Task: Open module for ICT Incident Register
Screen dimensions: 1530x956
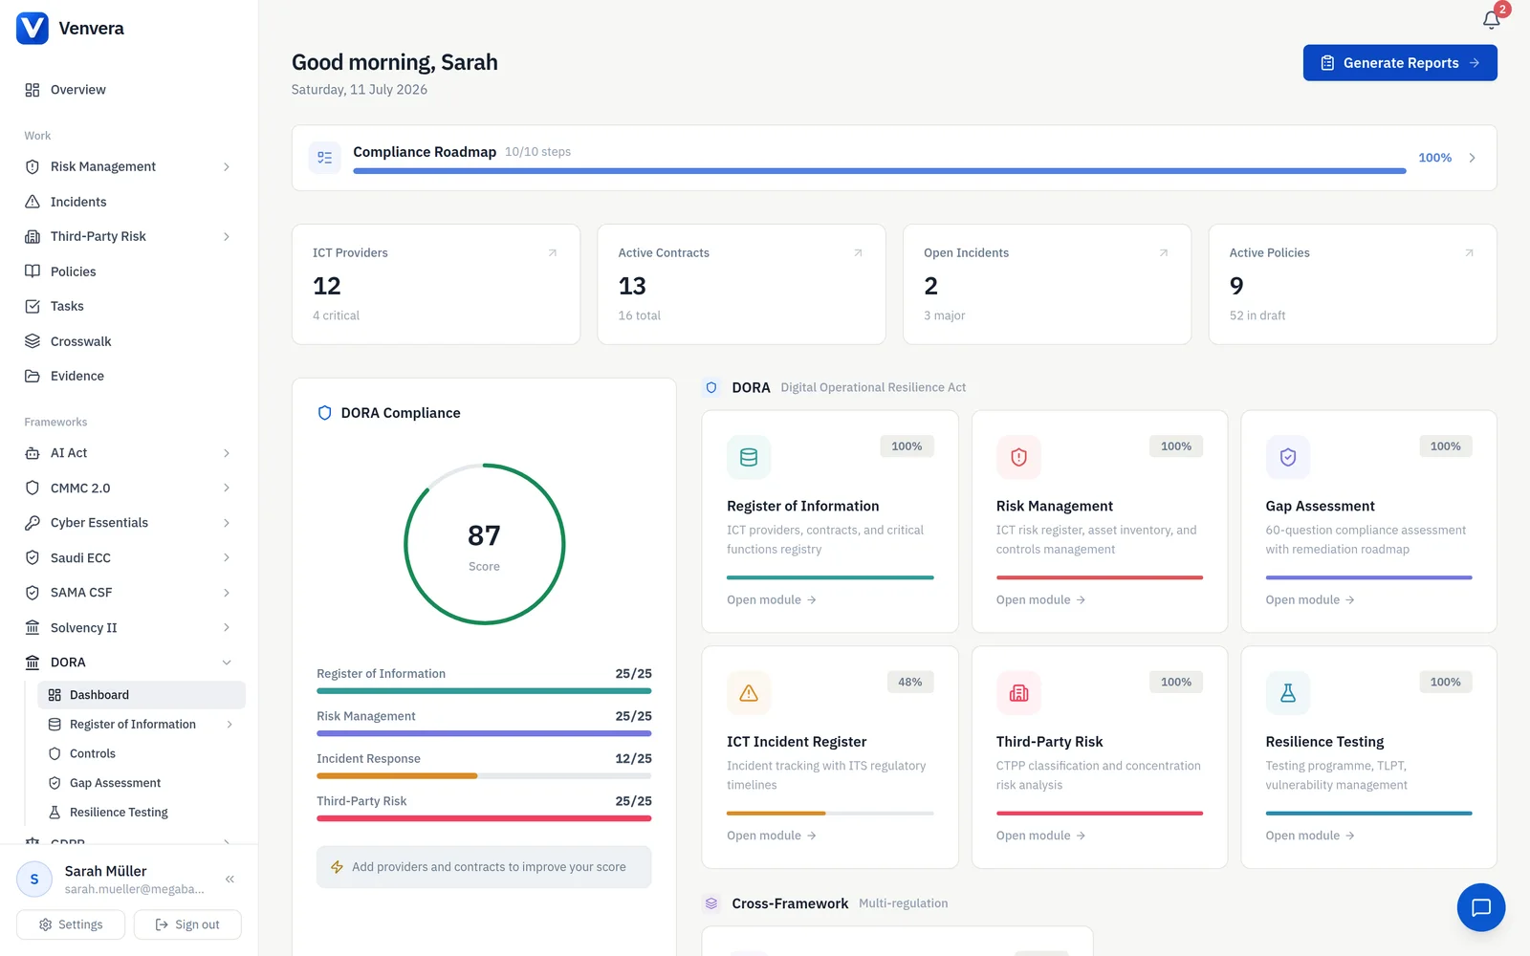Action: coord(772,836)
